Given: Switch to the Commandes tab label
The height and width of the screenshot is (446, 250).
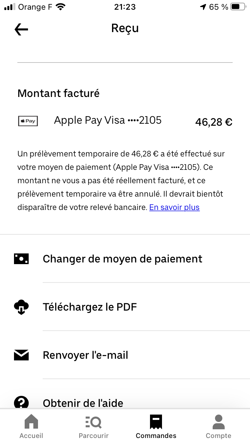Looking at the screenshot, I should tap(156, 436).
